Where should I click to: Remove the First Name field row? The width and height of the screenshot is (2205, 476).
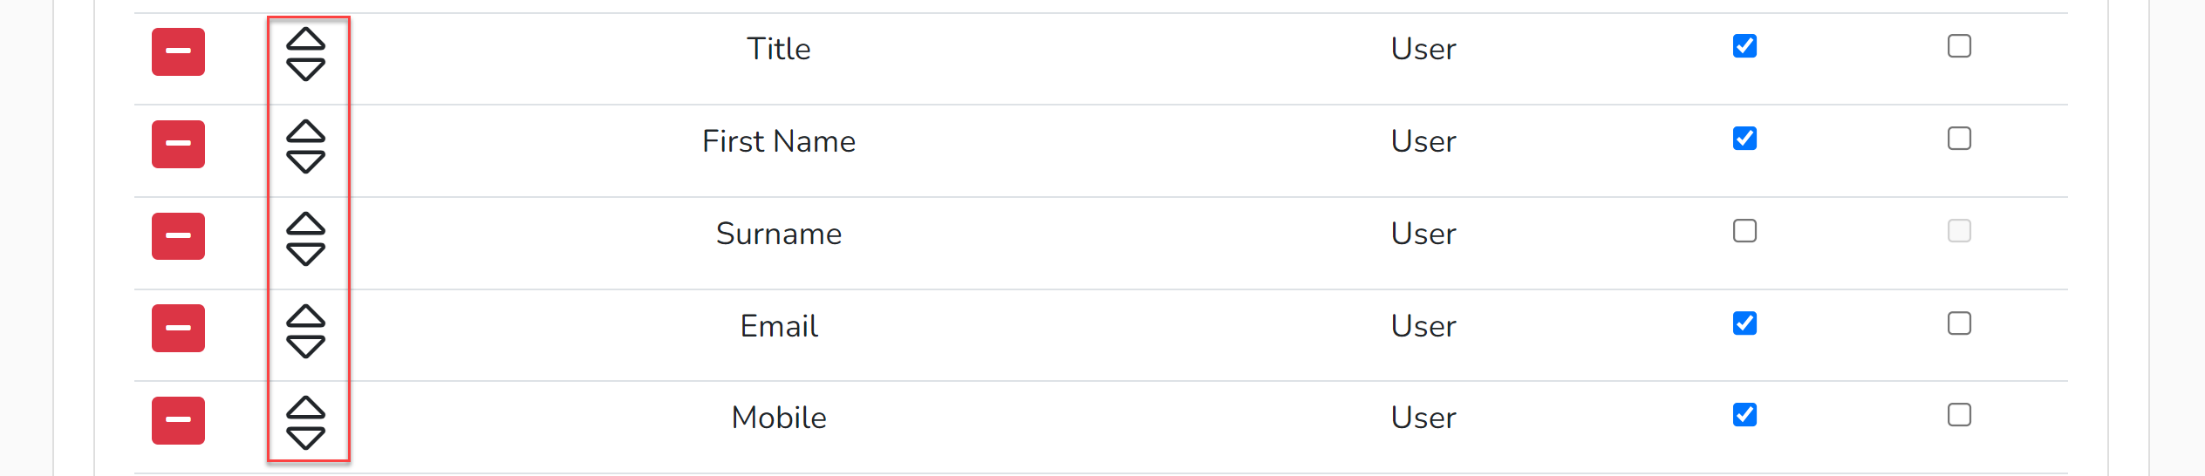pyautogui.click(x=178, y=144)
